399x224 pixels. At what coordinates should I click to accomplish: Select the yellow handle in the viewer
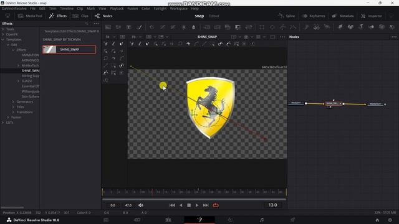click(163, 85)
